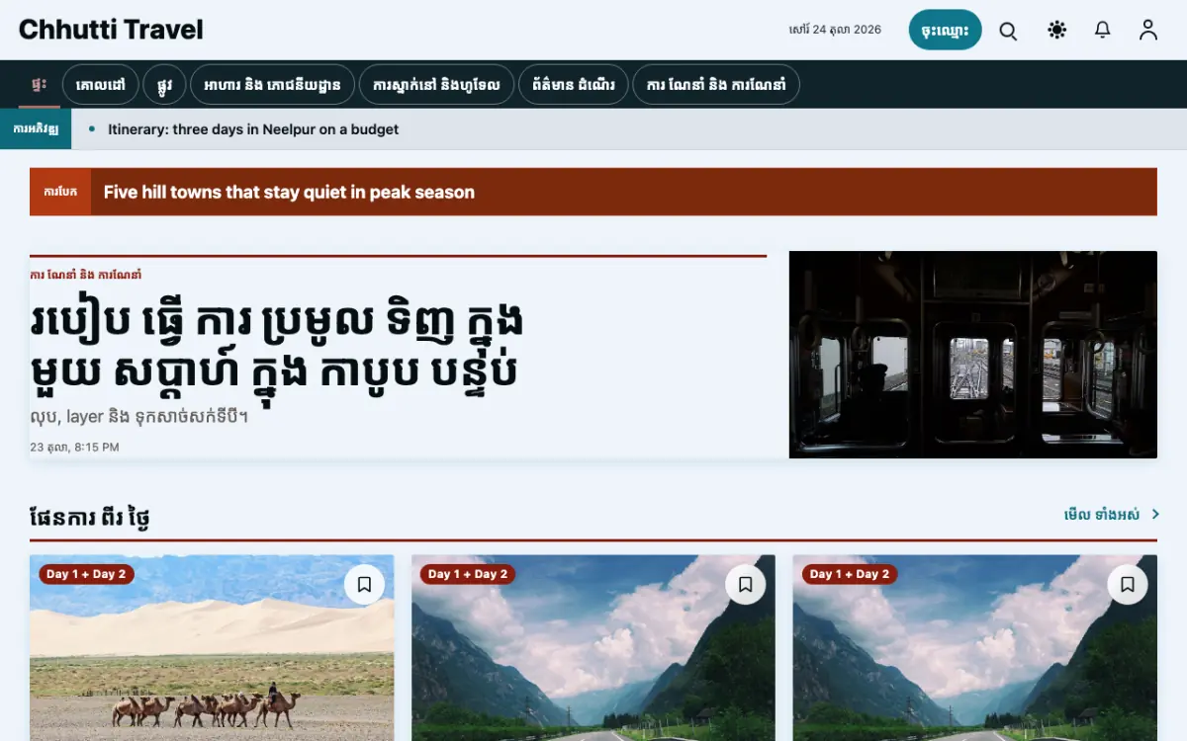Open the ការស្នាក់នៅ និងហូទែល menu item
The width and height of the screenshot is (1187, 741).
pyautogui.click(x=436, y=85)
